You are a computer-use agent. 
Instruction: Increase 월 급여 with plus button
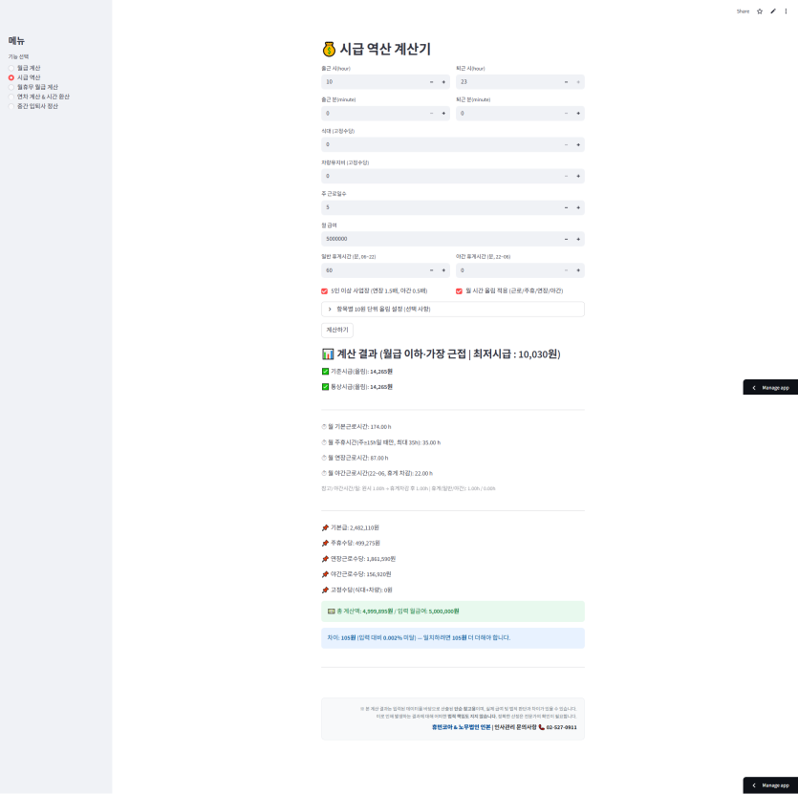pos(577,239)
